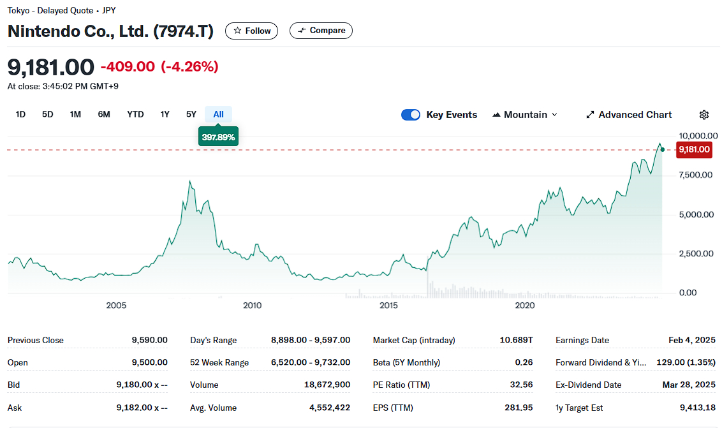This screenshot has height=428, width=722.
Task: Click the percentage change (-4.26%)
Action: pos(189,66)
